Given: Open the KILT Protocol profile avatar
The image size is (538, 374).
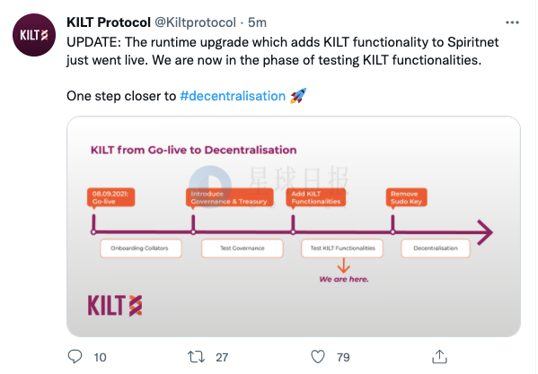Looking at the screenshot, I should click(34, 35).
